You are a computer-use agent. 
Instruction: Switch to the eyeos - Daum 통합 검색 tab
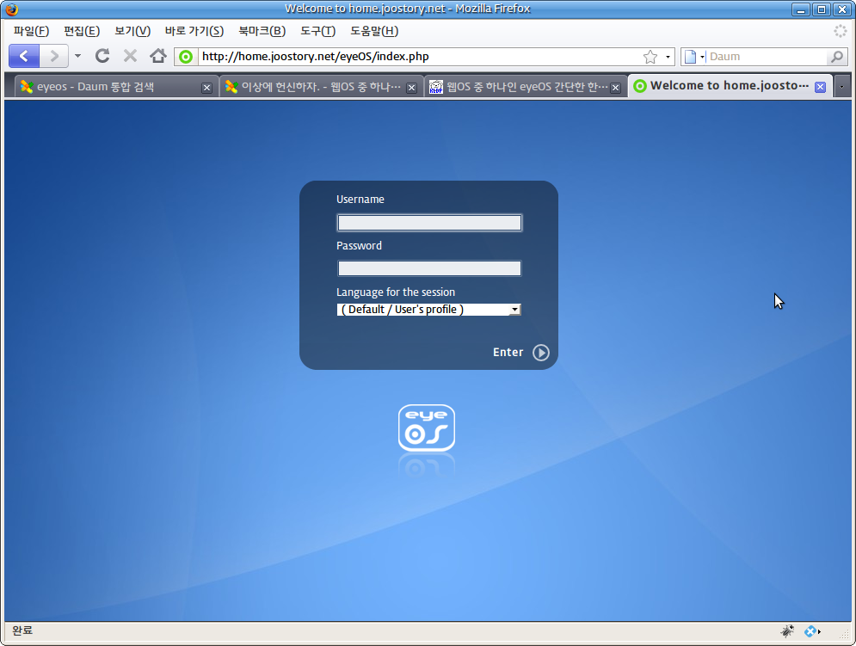[x=109, y=87]
